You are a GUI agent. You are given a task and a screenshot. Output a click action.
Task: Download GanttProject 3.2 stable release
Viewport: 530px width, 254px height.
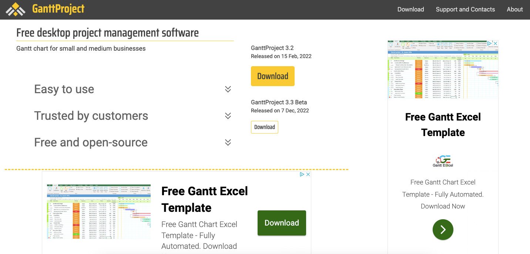point(273,76)
